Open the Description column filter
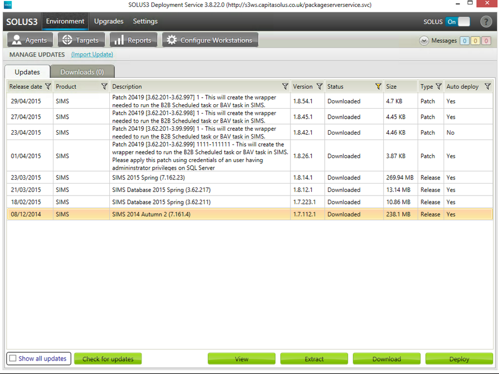The image size is (499, 374). pos(285,86)
